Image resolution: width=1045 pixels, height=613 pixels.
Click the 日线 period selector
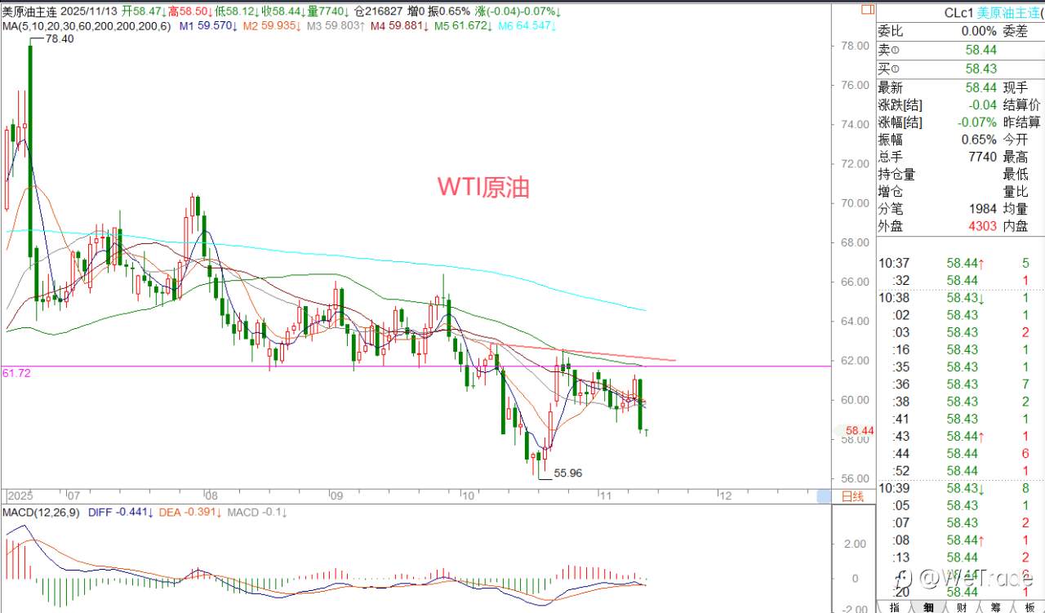pyautogui.click(x=852, y=496)
